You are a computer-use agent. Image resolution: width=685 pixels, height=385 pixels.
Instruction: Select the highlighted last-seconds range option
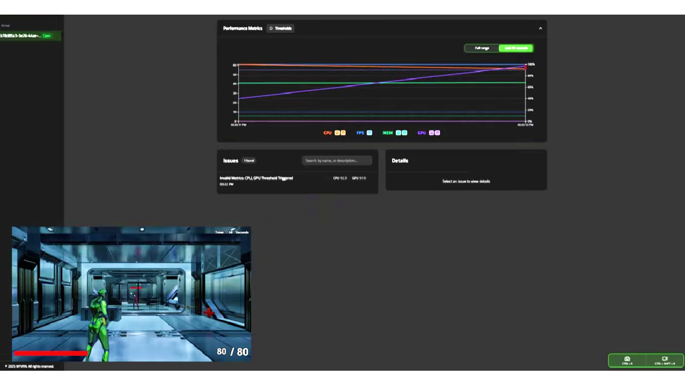tap(516, 48)
